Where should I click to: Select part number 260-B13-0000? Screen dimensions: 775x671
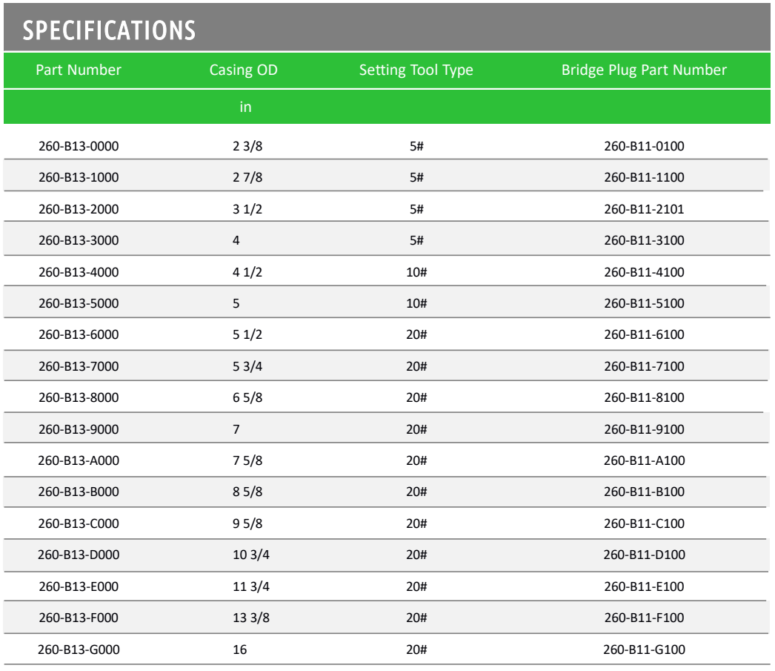[x=79, y=146]
